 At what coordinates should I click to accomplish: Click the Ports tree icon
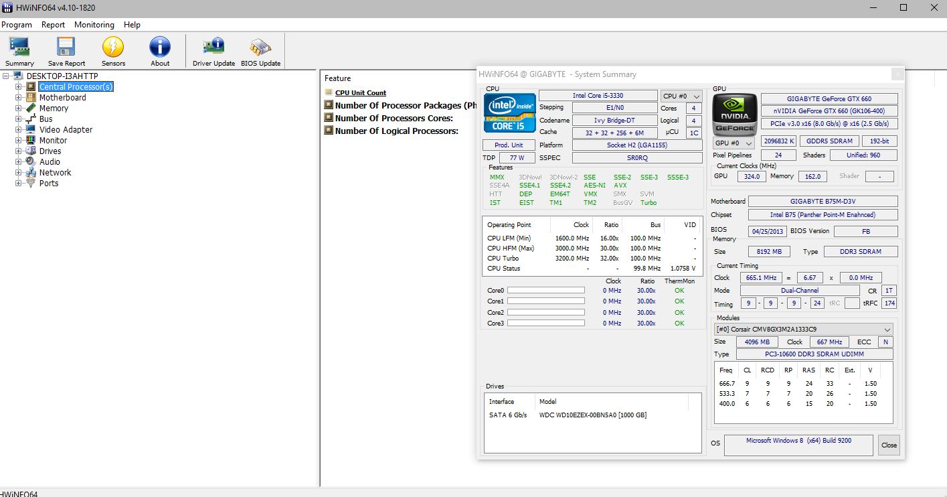point(31,183)
